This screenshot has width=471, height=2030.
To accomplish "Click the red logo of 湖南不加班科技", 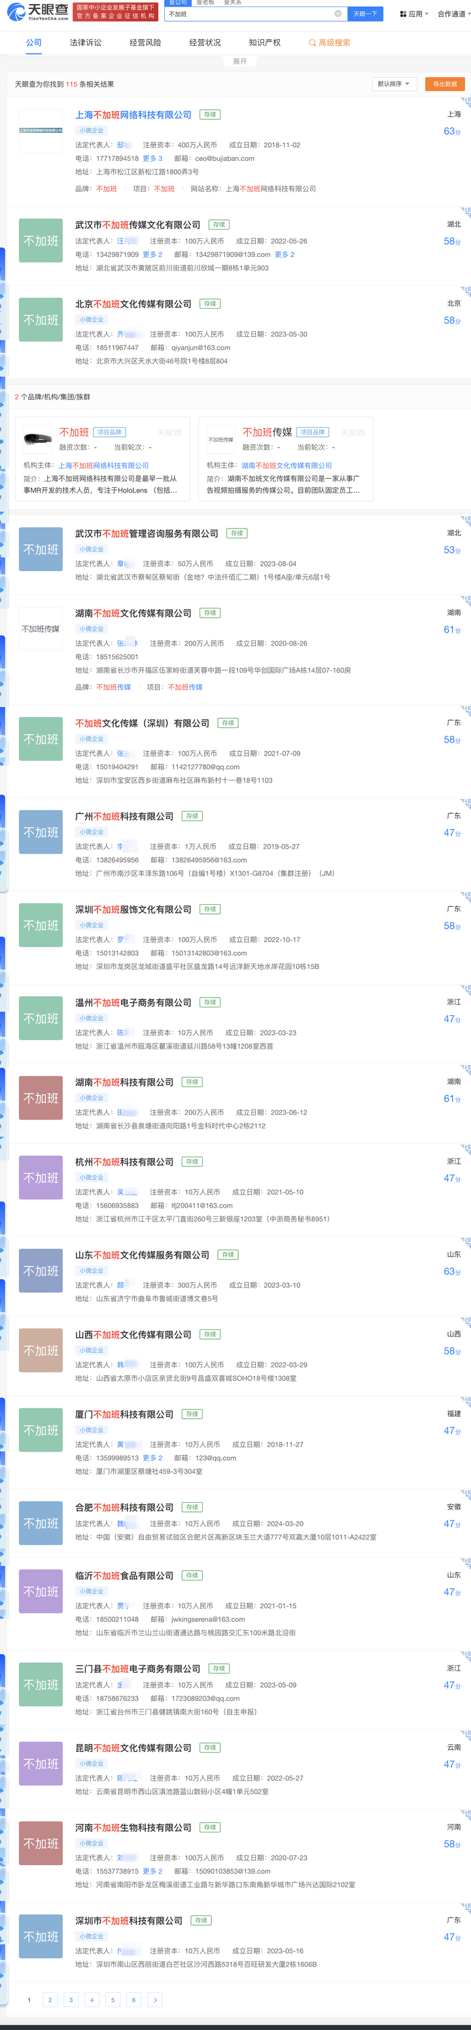I will [x=40, y=1098].
